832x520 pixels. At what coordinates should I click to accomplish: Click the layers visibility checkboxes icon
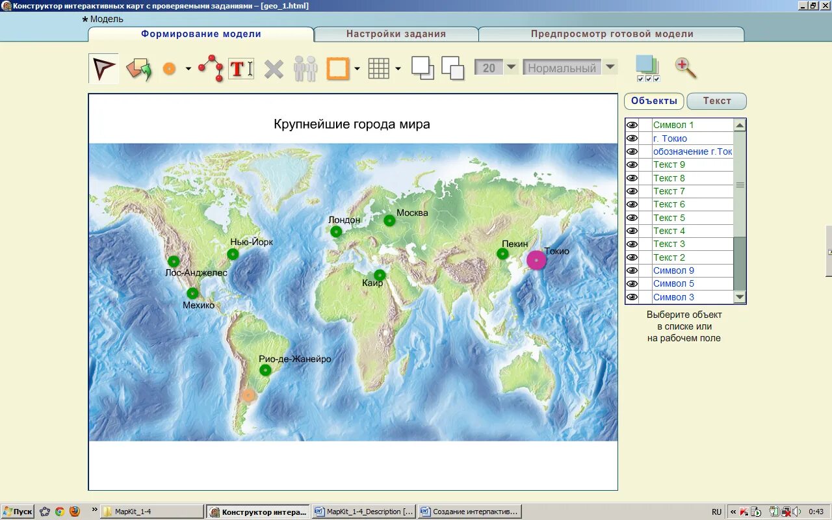(648, 68)
